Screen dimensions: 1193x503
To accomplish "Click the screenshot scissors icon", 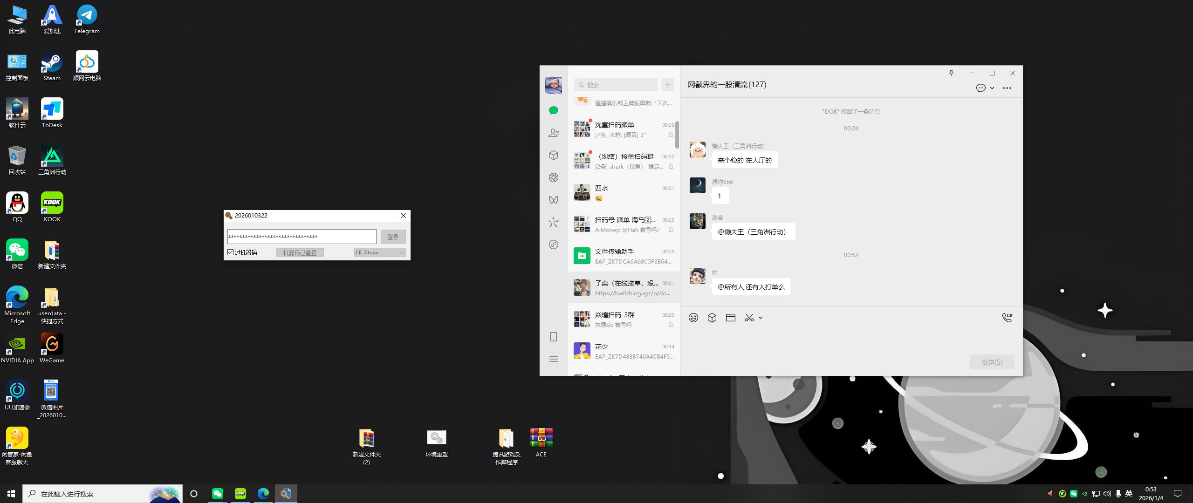I will pyautogui.click(x=749, y=318).
